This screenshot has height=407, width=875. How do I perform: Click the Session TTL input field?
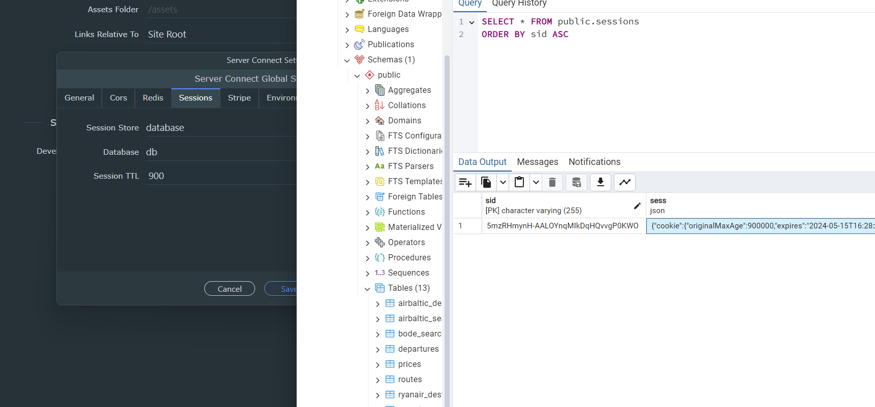coord(221,176)
